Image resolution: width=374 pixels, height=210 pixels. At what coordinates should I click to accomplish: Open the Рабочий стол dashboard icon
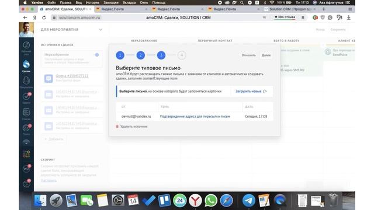(26, 48)
